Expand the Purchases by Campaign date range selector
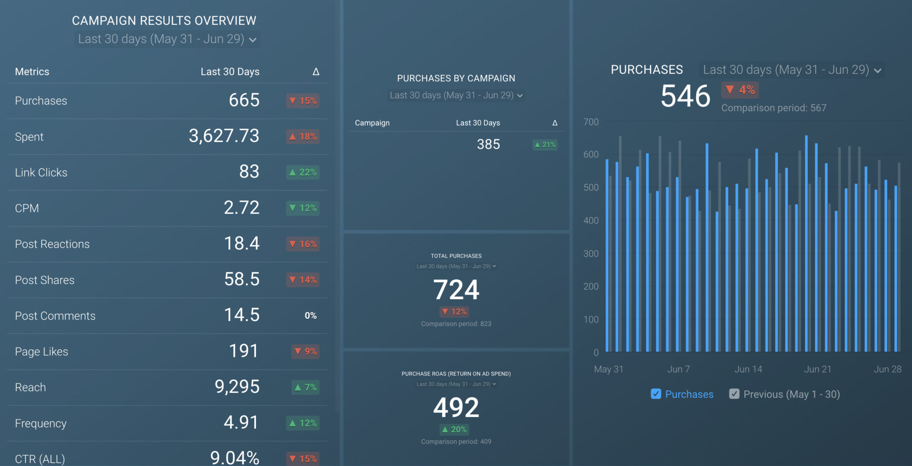This screenshot has width=912, height=466. coord(456,95)
